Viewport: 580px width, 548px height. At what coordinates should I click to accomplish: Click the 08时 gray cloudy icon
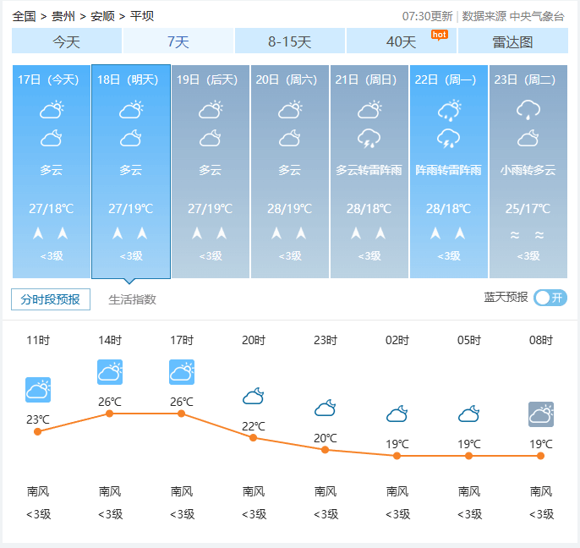tap(541, 414)
